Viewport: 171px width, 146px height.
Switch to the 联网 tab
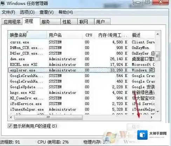pyautogui.click(x=86, y=22)
